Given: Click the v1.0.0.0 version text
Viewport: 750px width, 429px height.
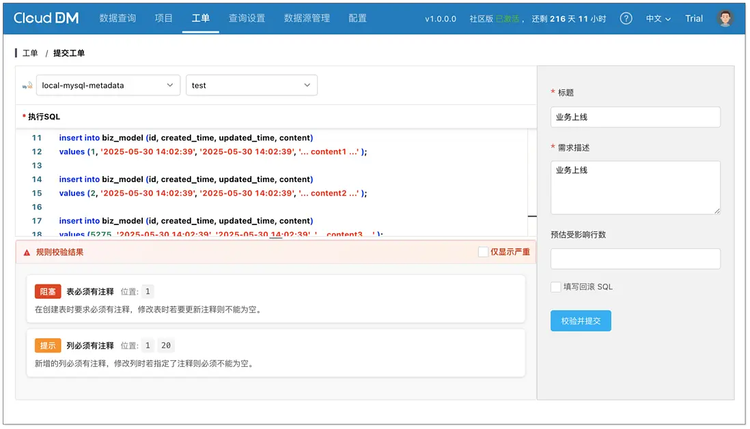Looking at the screenshot, I should 441,18.
